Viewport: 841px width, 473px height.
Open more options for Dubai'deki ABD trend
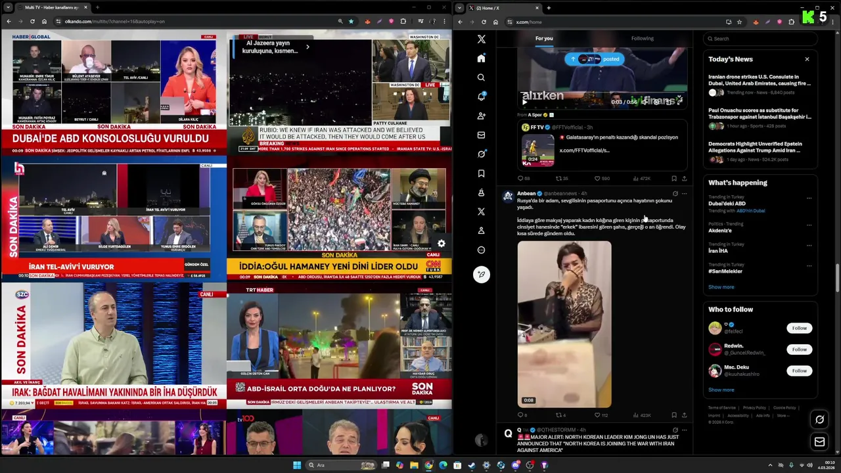pos(809,198)
